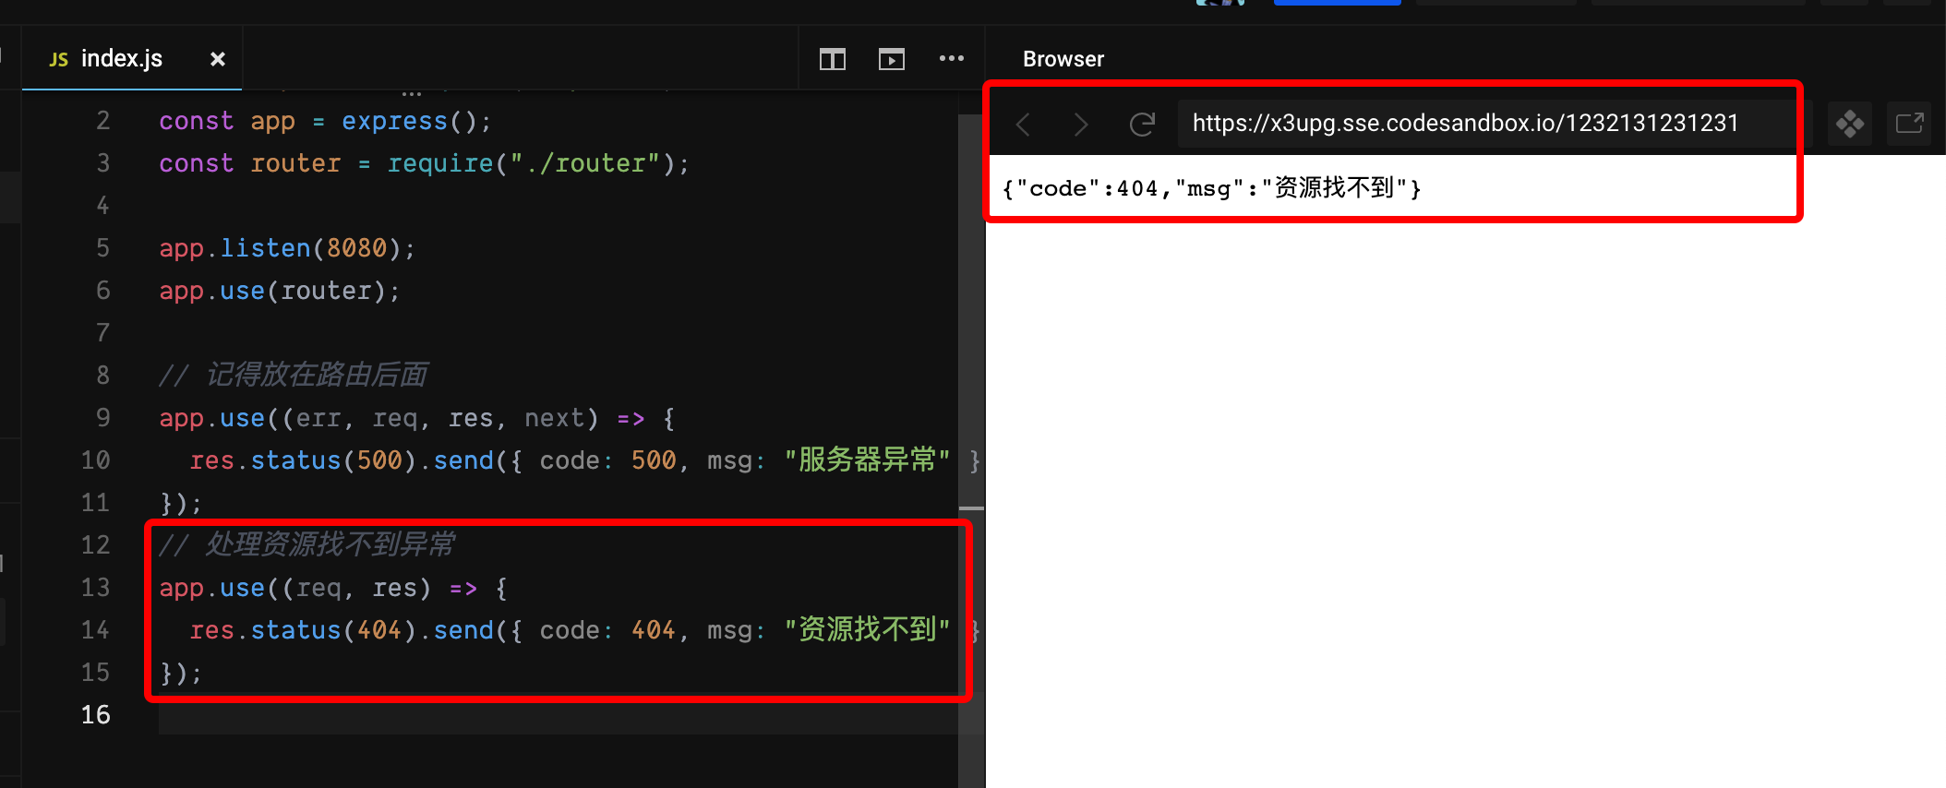Click the JSON response text in browser

(x=1211, y=188)
